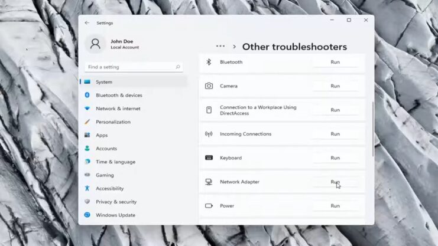438x246 pixels.
Task: Click the Privacy & security shield icon
Action: coord(87,201)
